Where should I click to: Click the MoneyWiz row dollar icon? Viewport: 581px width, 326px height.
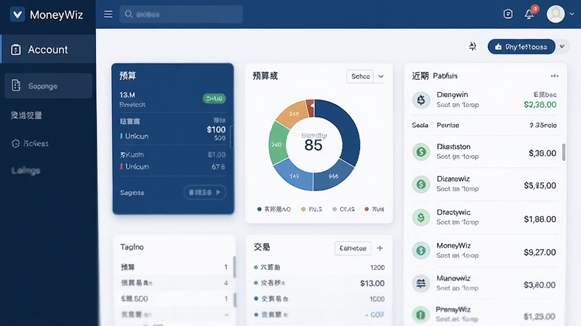pos(421,250)
